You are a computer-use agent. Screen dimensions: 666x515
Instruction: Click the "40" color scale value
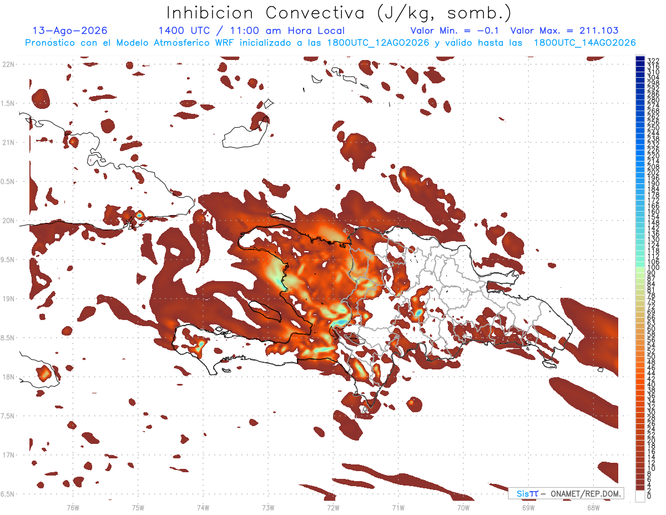click(x=651, y=384)
